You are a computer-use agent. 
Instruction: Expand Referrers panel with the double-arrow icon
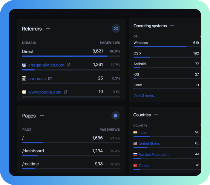coord(48,28)
